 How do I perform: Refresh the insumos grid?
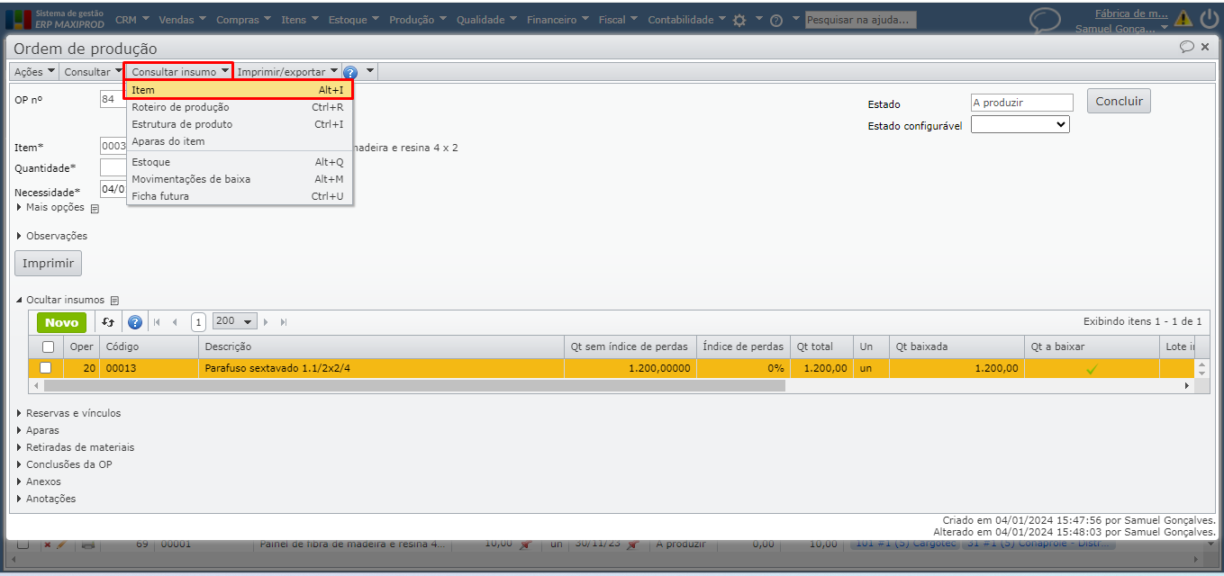[x=108, y=322]
